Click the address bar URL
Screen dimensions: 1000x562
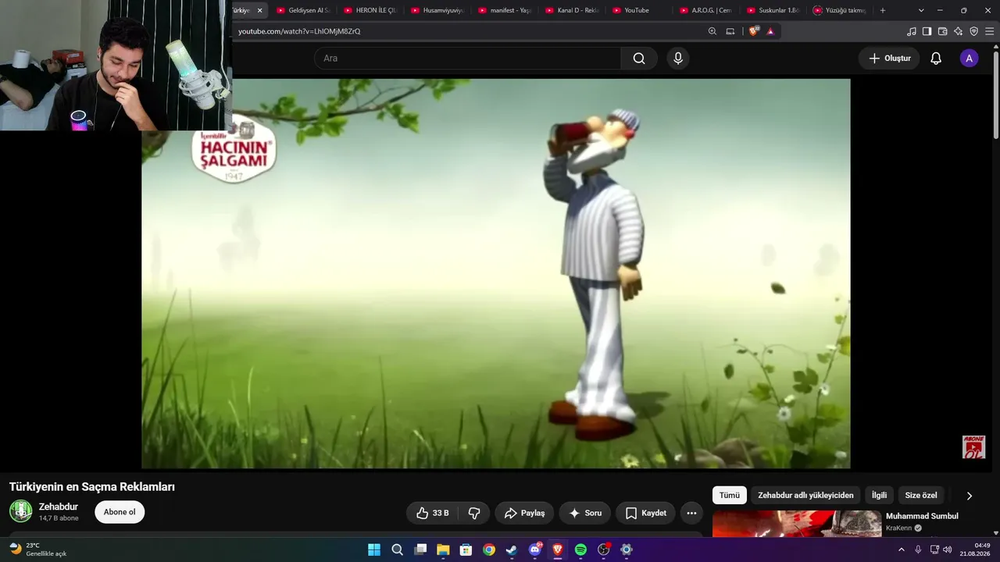(x=299, y=31)
